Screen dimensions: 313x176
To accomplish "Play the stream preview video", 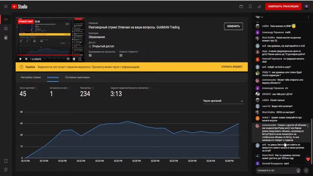I will tap(21, 59).
